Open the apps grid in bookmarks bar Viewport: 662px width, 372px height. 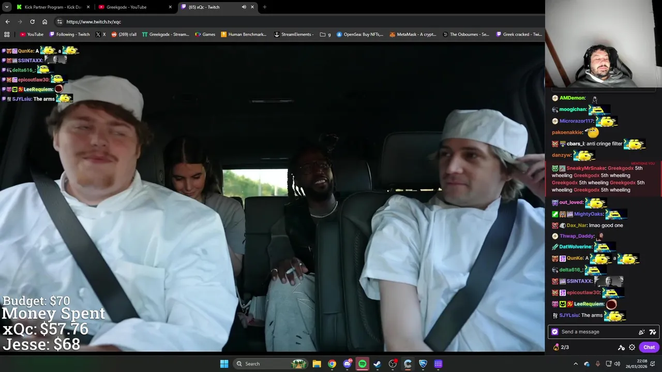tap(7, 35)
